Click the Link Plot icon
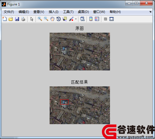 (82, 19)
